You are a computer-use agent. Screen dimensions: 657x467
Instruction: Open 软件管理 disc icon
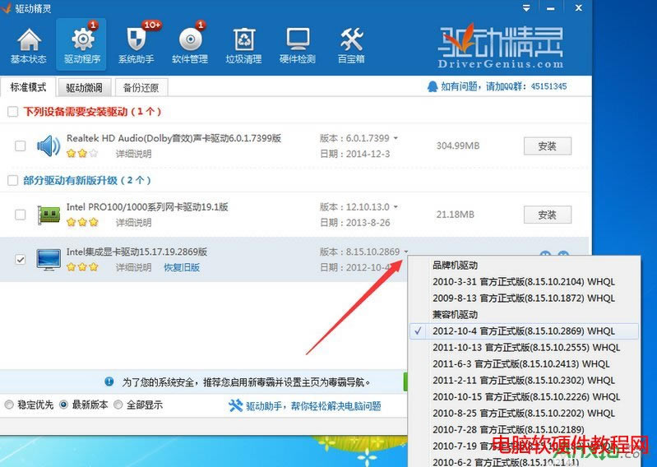pos(190,45)
